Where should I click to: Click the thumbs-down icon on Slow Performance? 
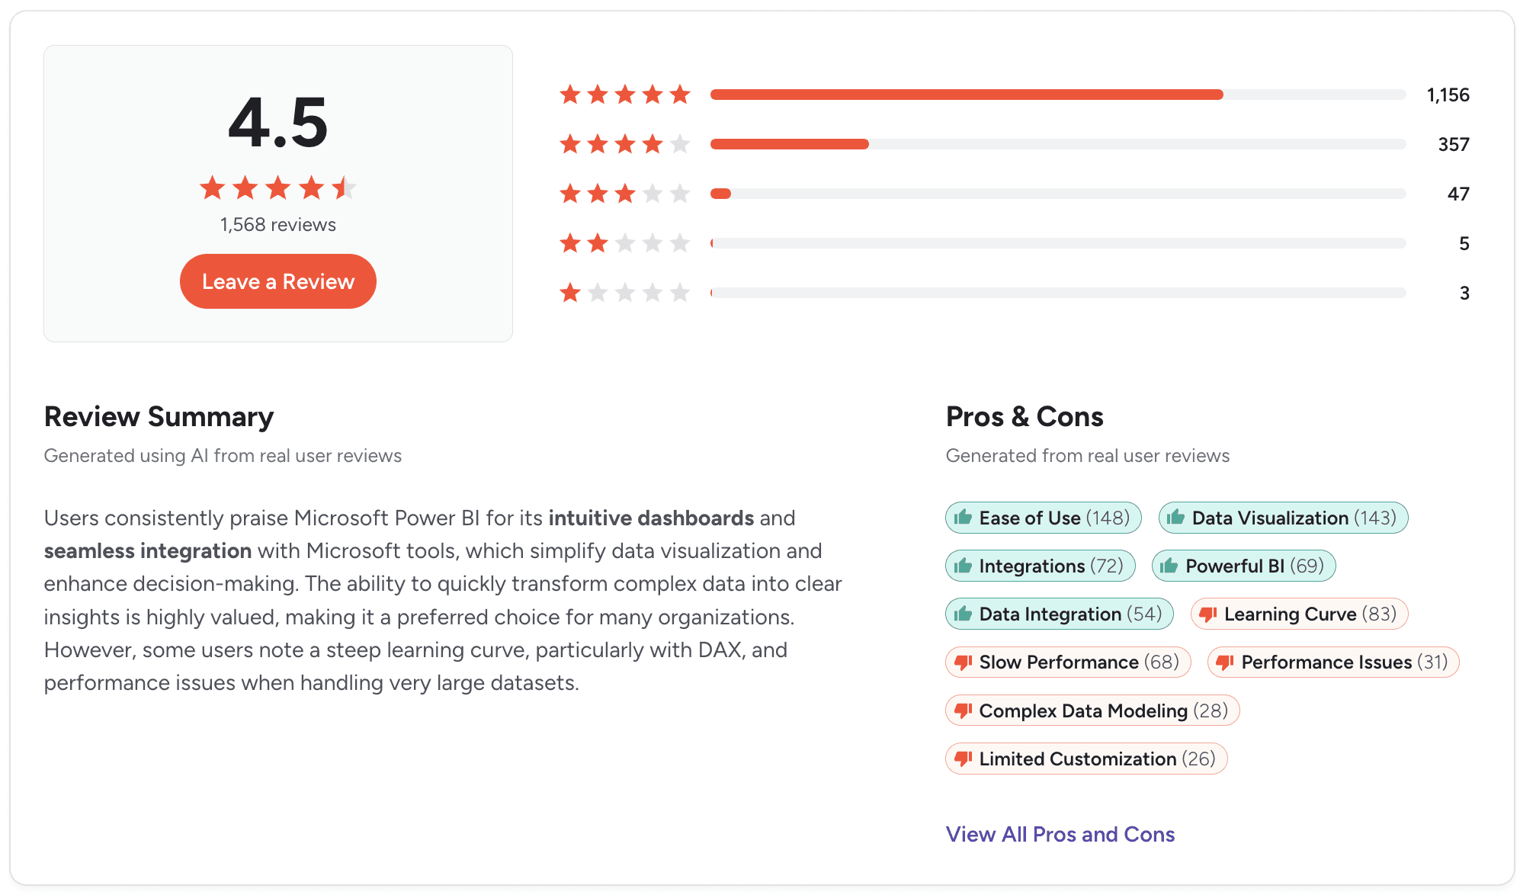point(962,662)
